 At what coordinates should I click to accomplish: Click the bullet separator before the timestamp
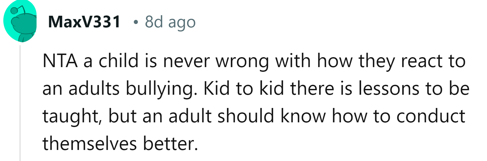pos(135,22)
